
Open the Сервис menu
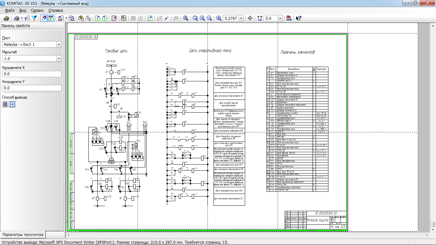[x=37, y=10]
